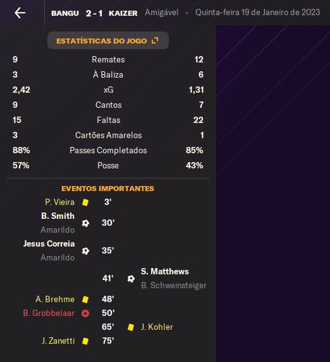Open B. Schweinsteiger assist link
The width and height of the screenshot is (330, 362).
click(x=174, y=285)
